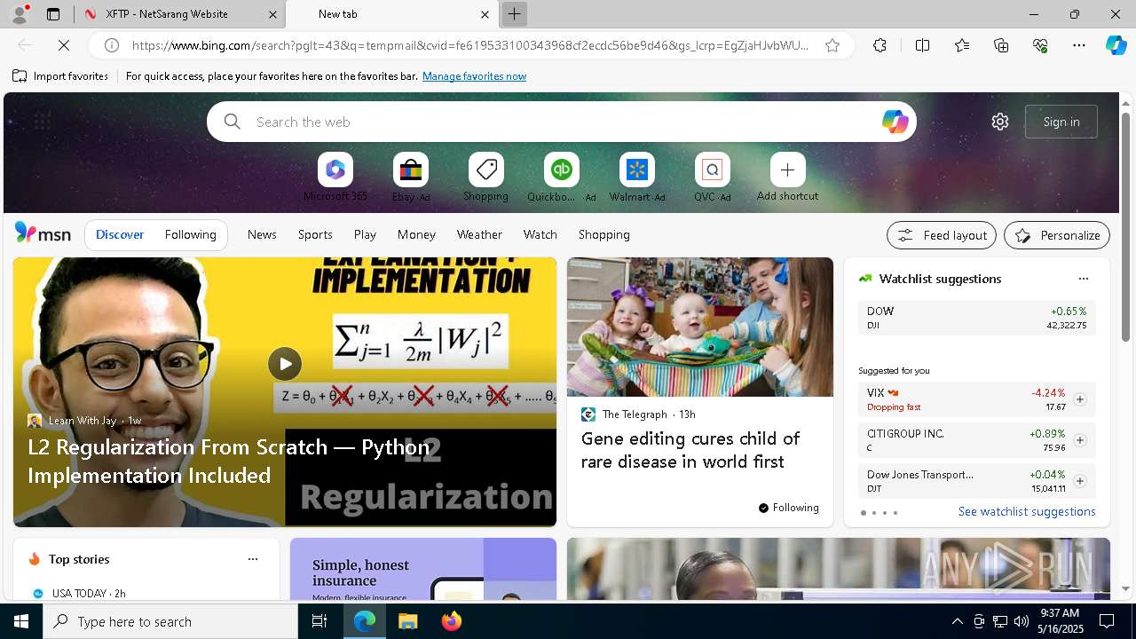Click the Sign in button
Viewport: 1136px width, 639px height.
pos(1061,122)
